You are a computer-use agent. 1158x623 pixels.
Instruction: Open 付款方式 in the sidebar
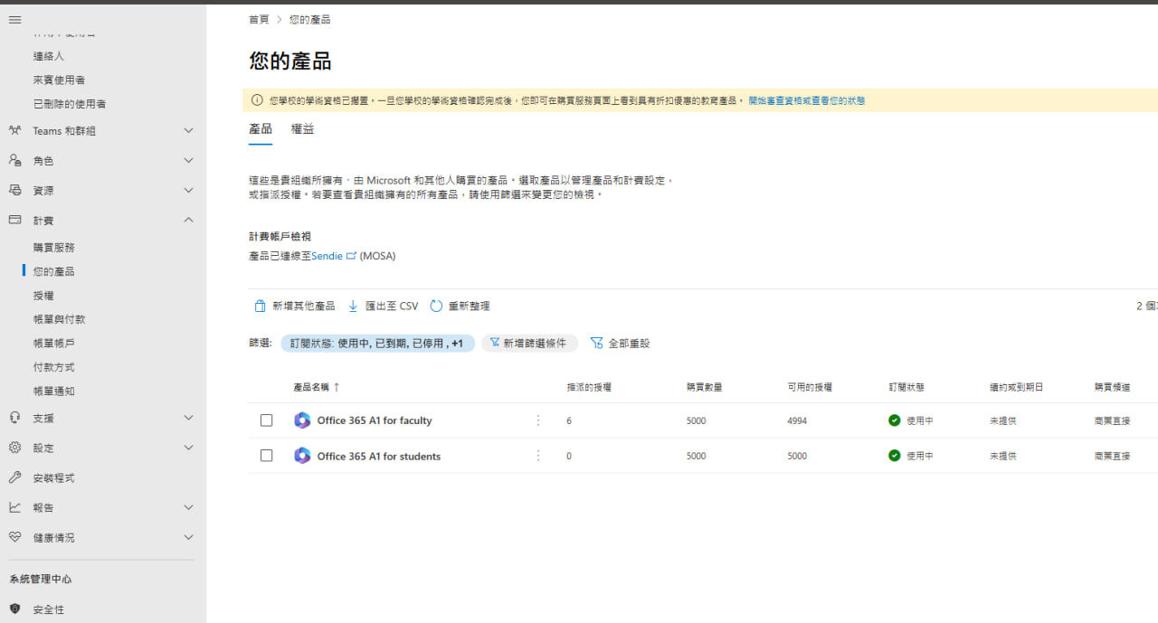click(x=54, y=367)
